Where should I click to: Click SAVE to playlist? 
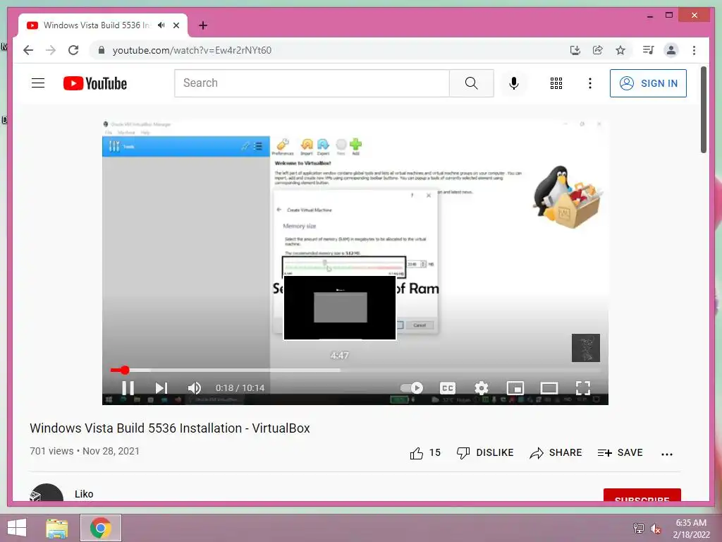[620, 453]
